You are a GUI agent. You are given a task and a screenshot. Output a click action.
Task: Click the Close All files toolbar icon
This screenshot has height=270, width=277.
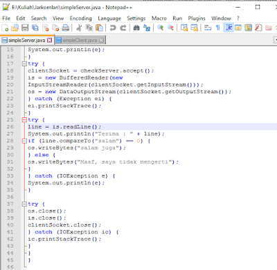point(55,28)
